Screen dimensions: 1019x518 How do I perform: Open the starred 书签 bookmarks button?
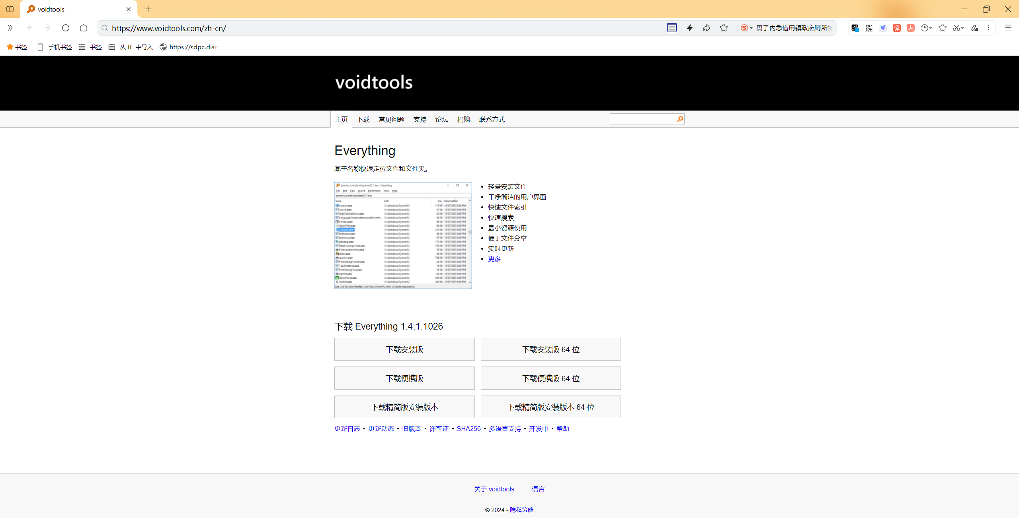click(17, 47)
